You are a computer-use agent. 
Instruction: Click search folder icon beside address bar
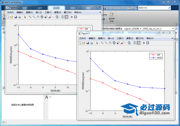(x=176, y=28)
